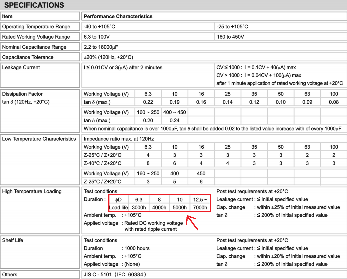Click the 'Dissipation Factor' row label
The height and width of the screenshot is (279, 347).
[x=22, y=94]
